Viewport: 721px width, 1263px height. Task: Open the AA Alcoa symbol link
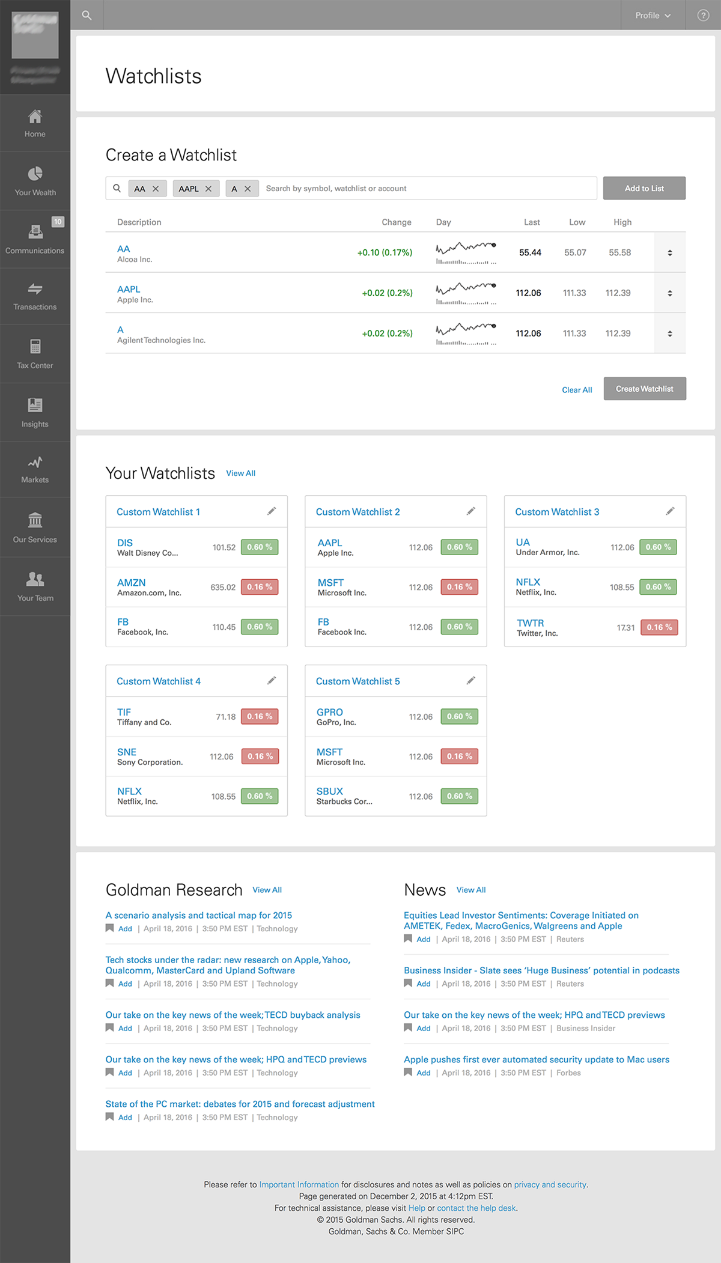point(123,249)
